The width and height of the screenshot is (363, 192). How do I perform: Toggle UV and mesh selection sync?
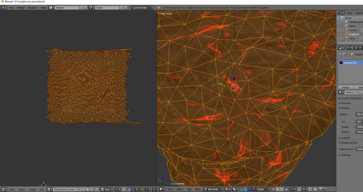(x=124, y=189)
